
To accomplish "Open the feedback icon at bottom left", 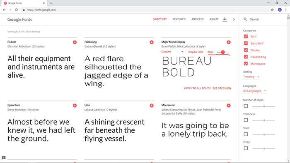I will [3, 158].
